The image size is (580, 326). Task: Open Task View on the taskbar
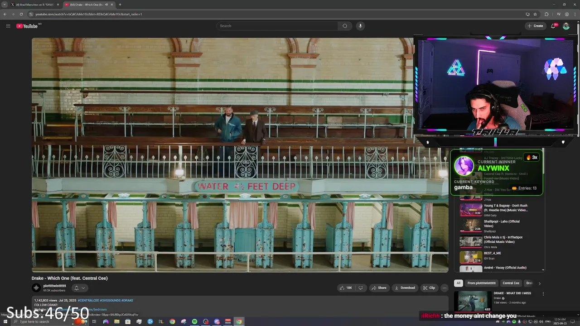[94, 321]
